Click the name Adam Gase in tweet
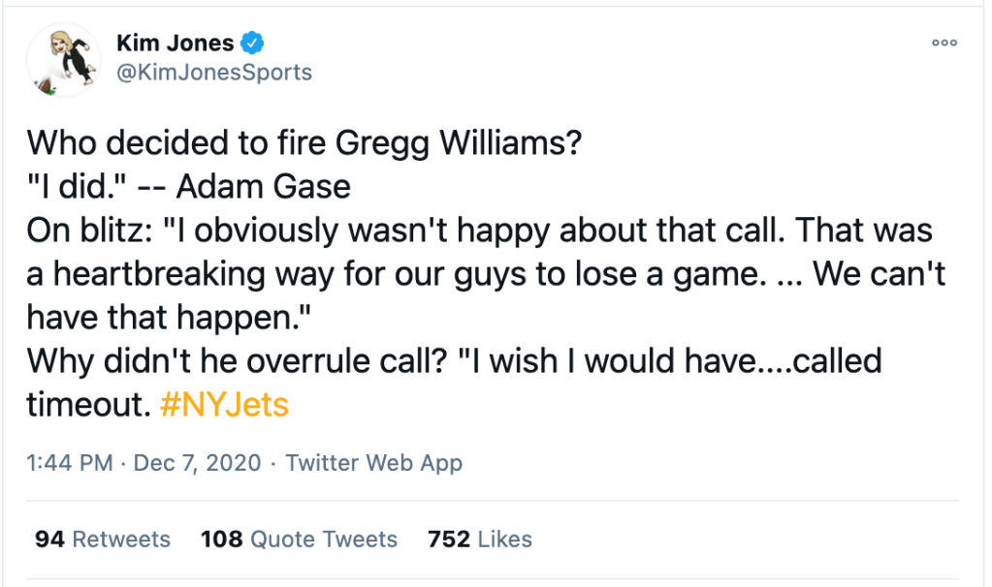Viewport: 992px width, 587px height. pyautogui.click(x=263, y=186)
